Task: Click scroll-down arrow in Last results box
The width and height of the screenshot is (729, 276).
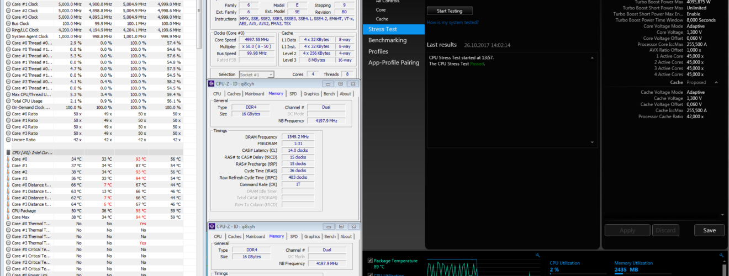Action: [593, 144]
